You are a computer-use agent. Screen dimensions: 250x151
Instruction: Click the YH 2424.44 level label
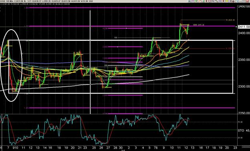tap(230, 20)
